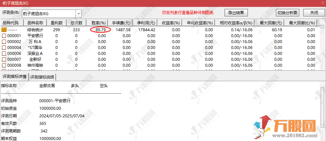Viewport: 326px width, 141px height.
Task: Click the 关闭 button
Action: [314, 12]
